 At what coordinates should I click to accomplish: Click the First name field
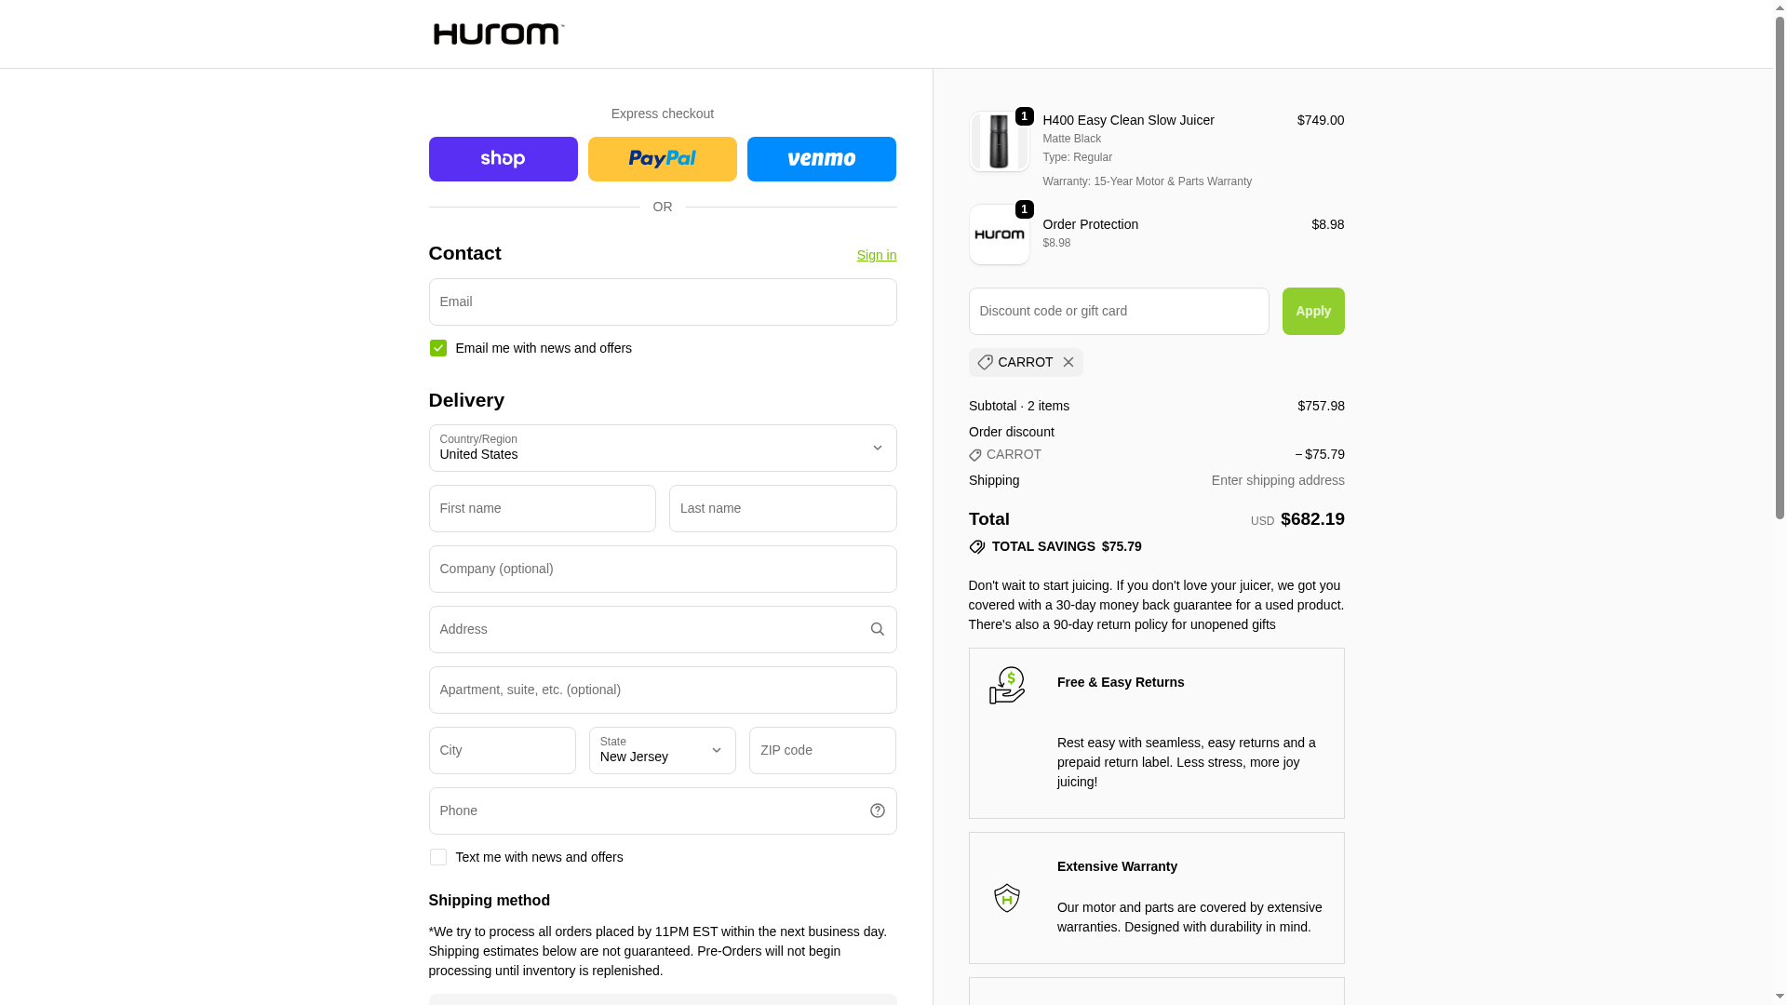[x=542, y=508]
